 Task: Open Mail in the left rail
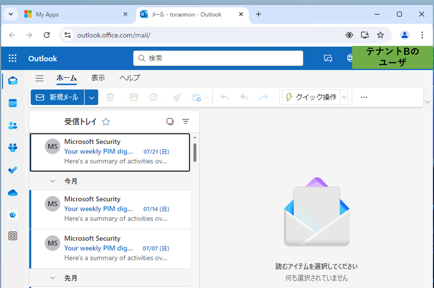coord(13,81)
